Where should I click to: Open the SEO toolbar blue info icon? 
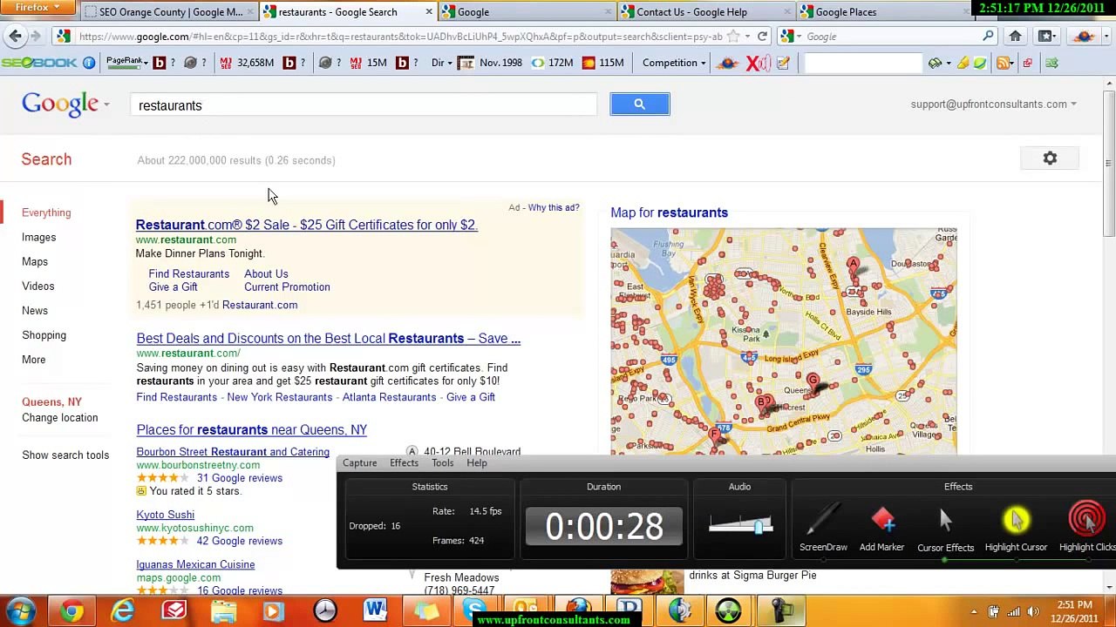(x=89, y=63)
